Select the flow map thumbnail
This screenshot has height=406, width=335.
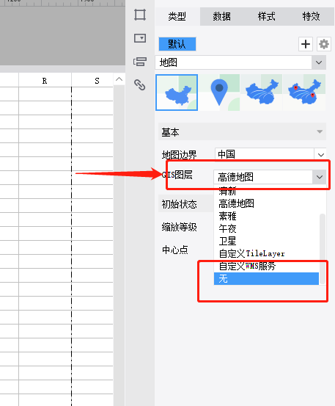click(x=262, y=93)
